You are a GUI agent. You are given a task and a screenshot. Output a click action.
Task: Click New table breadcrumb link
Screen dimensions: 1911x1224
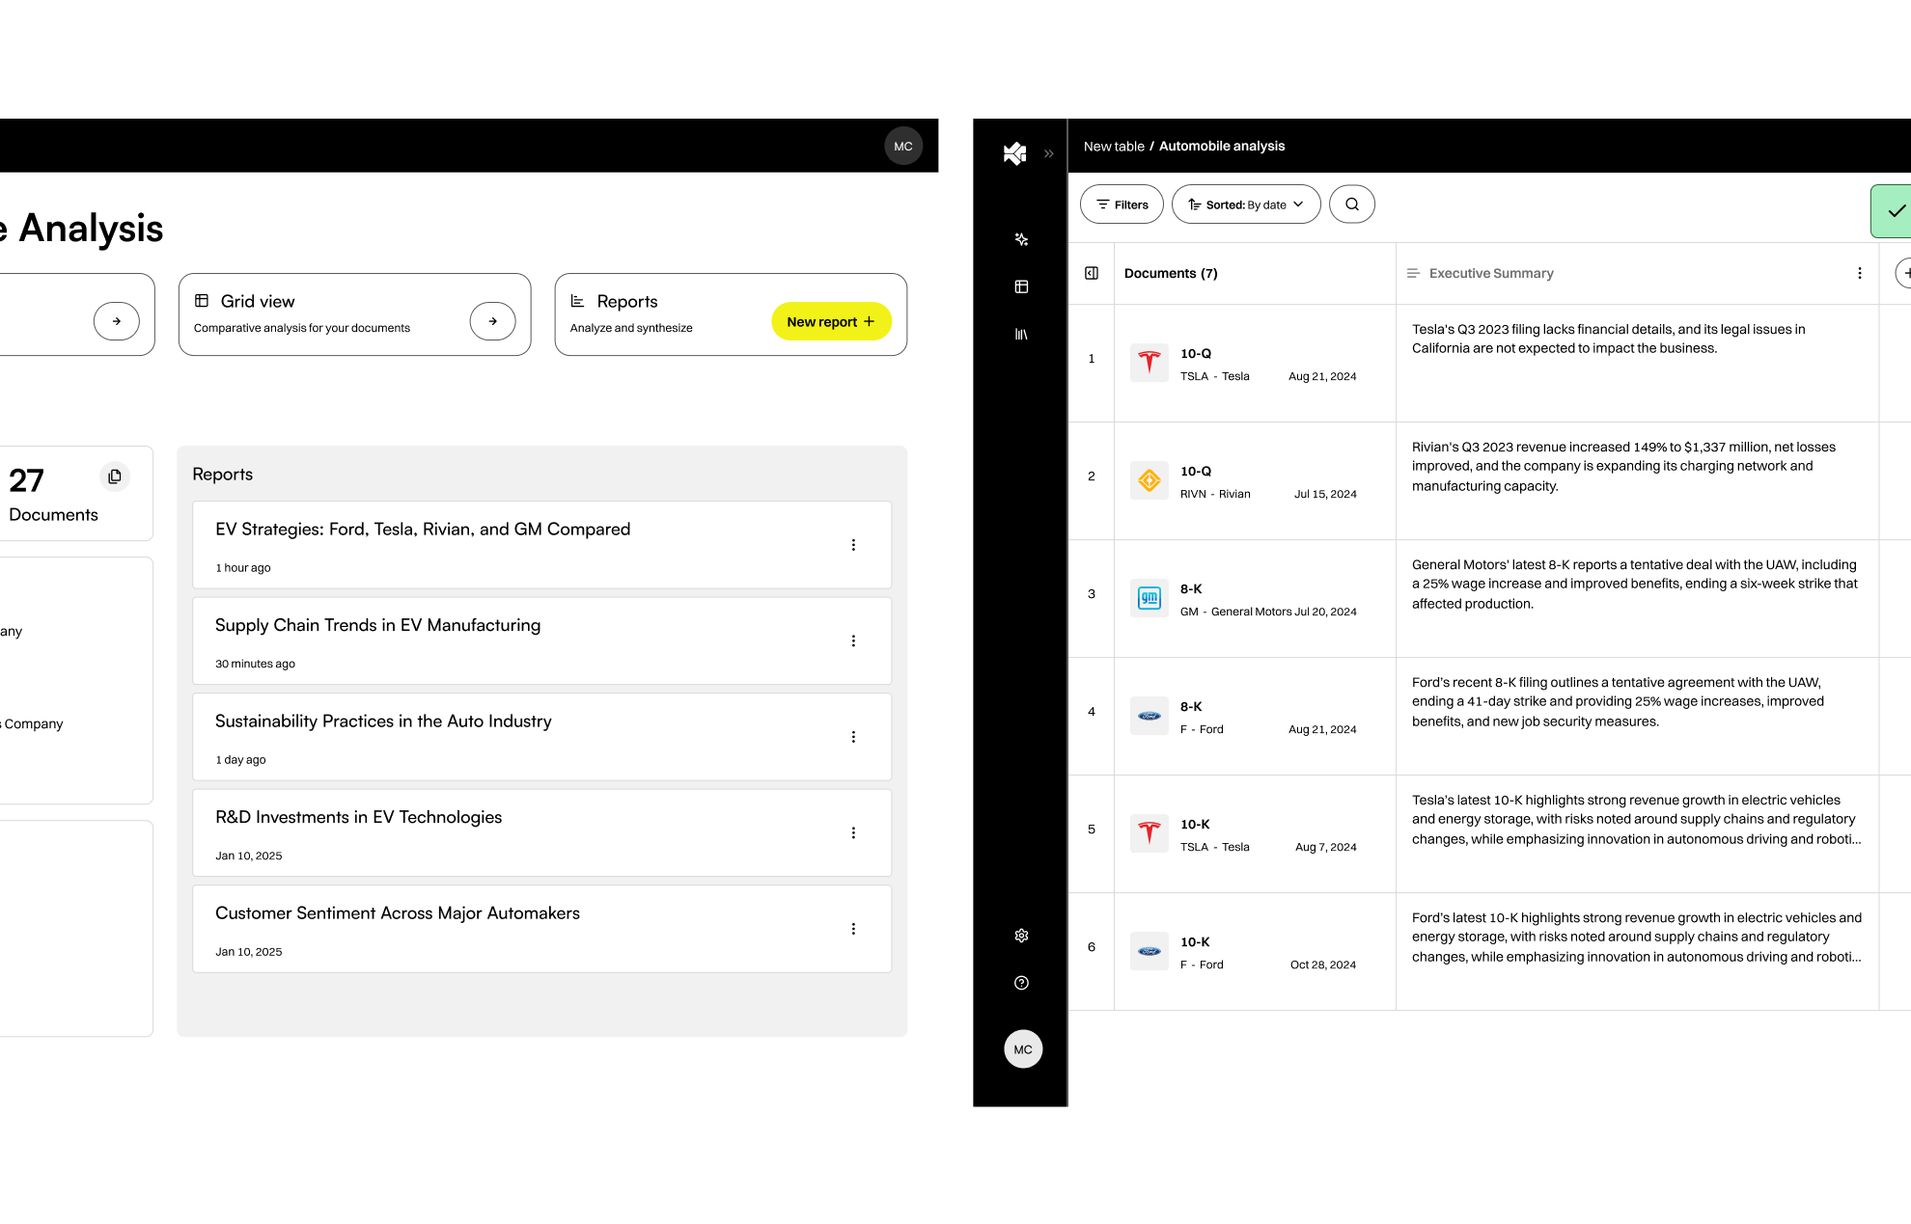[1114, 146]
